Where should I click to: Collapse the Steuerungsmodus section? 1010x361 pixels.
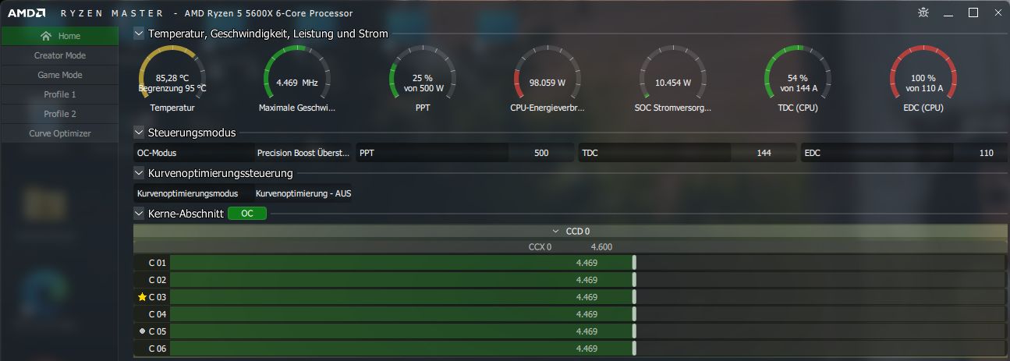(139, 133)
